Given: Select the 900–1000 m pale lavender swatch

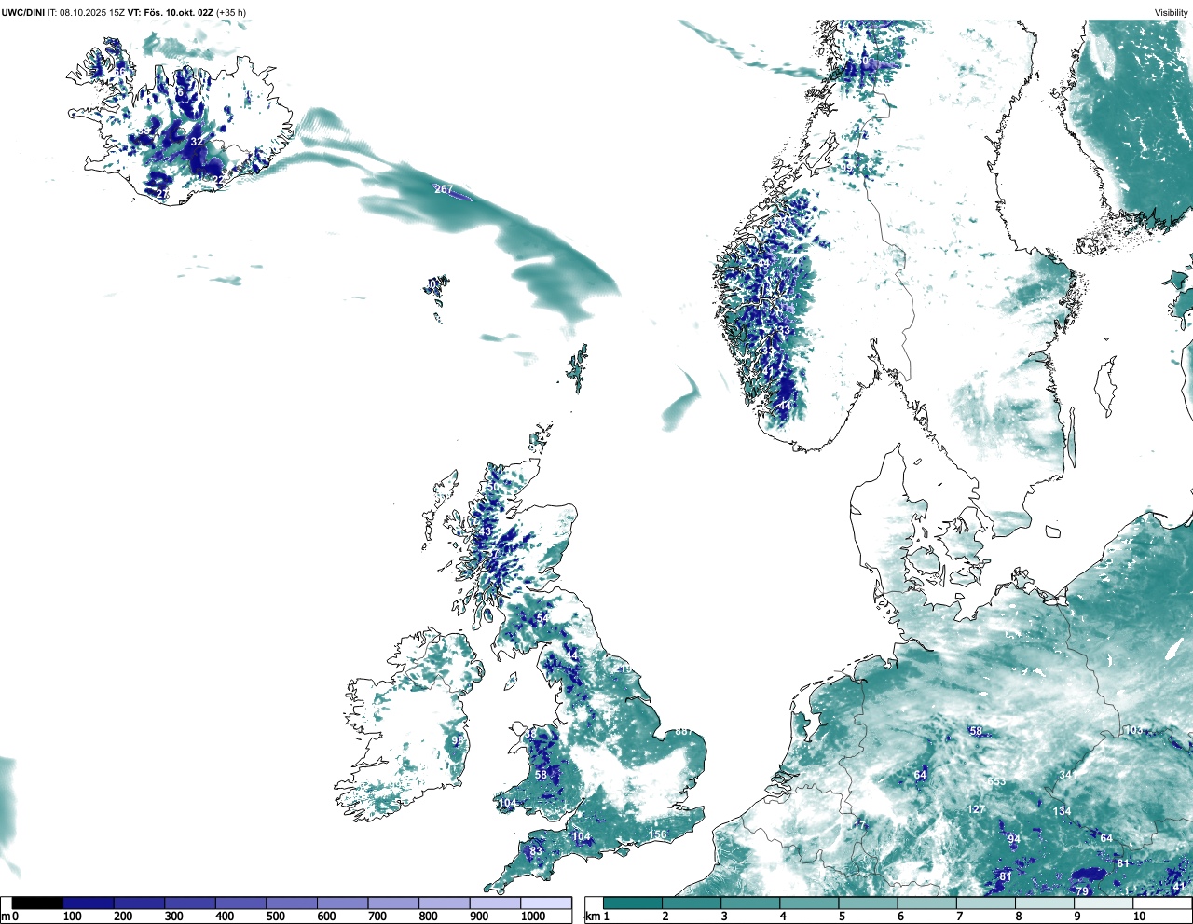Looking at the screenshot, I should pyautogui.click(x=495, y=903).
